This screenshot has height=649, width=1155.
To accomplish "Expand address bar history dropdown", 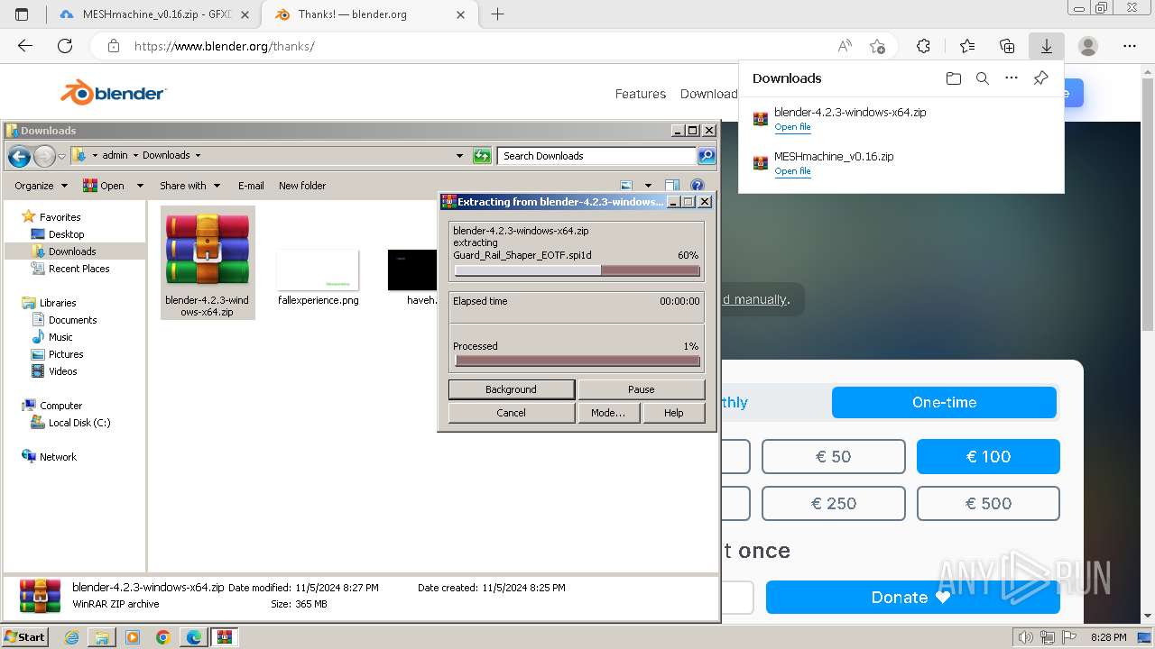I will pyautogui.click(x=459, y=156).
